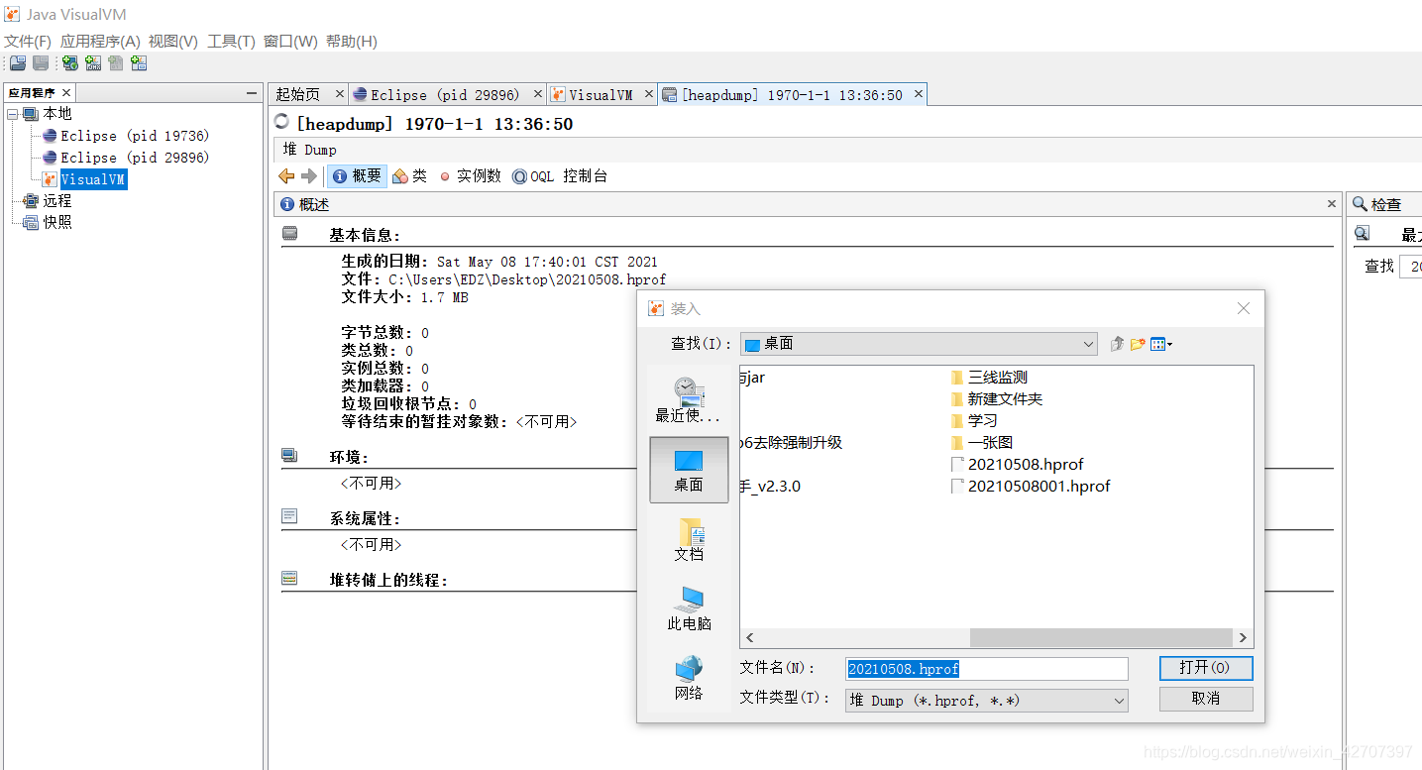1422x770 pixels.
Task: Select 网络 (Network) in dialog sidebar
Action: pyautogui.click(x=689, y=678)
